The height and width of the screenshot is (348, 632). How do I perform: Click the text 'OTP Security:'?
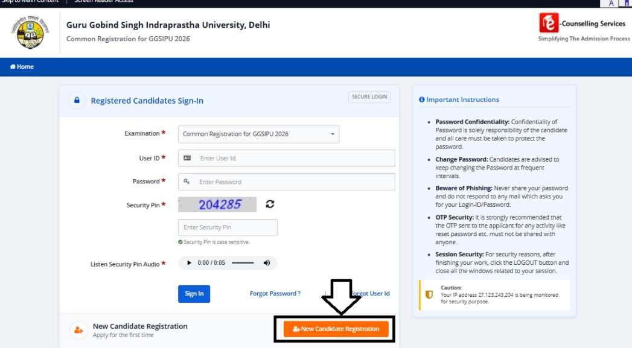[x=455, y=217]
